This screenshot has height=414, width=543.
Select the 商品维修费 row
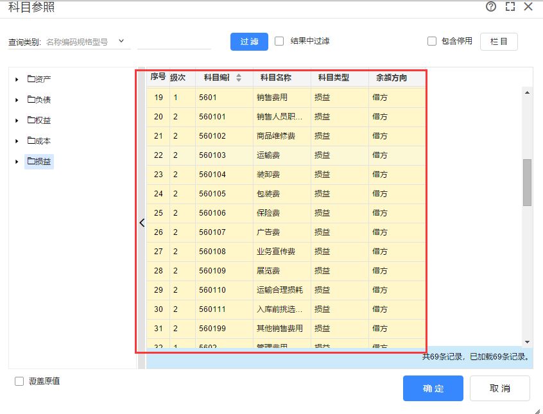tap(286, 136)
